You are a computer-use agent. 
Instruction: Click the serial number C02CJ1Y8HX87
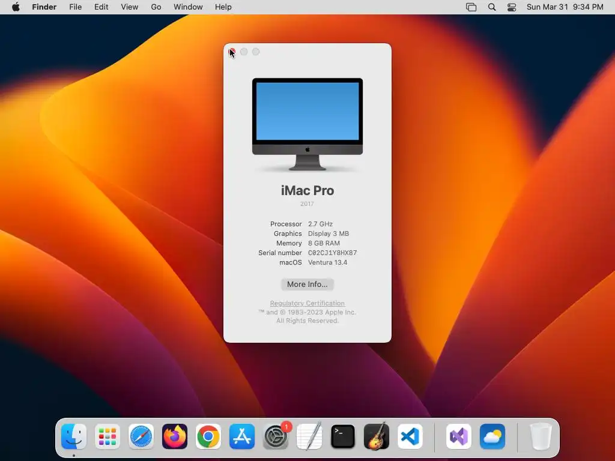(332, 253)
